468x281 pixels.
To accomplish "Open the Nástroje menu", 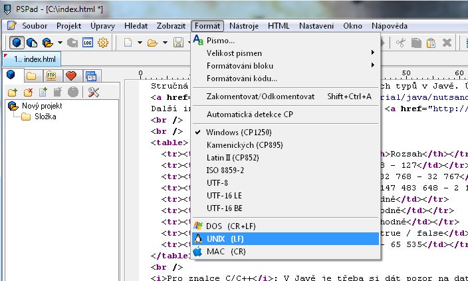I will (x=244, y=25).
